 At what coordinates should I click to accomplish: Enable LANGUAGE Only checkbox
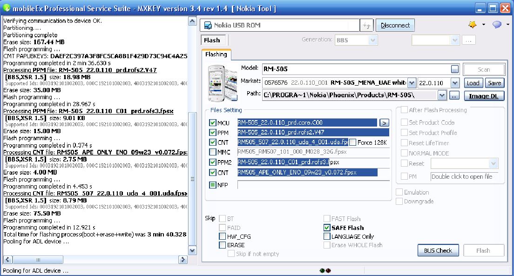pos(327,236)
